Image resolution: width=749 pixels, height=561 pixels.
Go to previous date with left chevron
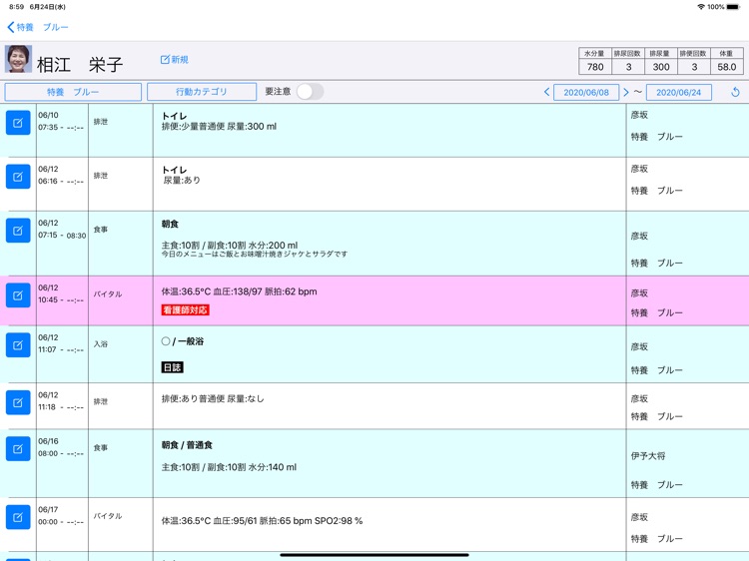[547, 92]
